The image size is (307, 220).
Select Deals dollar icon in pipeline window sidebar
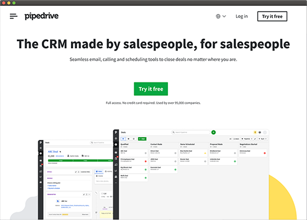click(116, 145)
